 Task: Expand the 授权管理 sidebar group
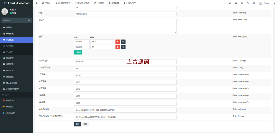pos(17,77)
